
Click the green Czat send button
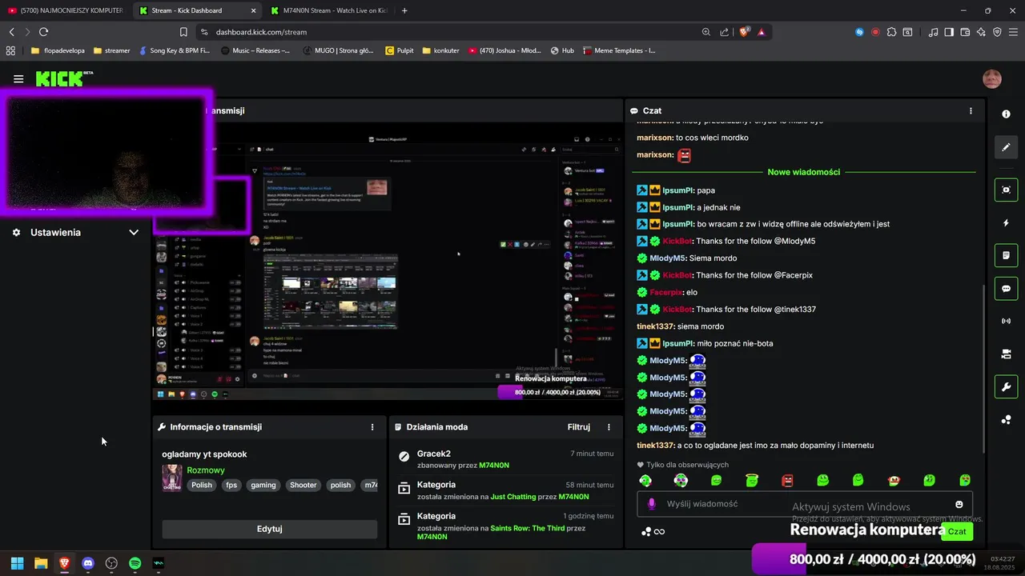coord(957,531)
